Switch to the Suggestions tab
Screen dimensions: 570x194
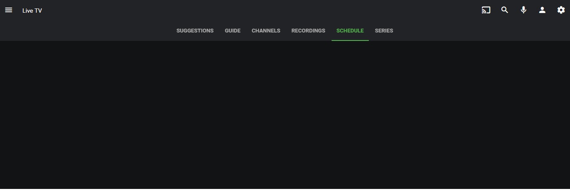tap(195, 31)
